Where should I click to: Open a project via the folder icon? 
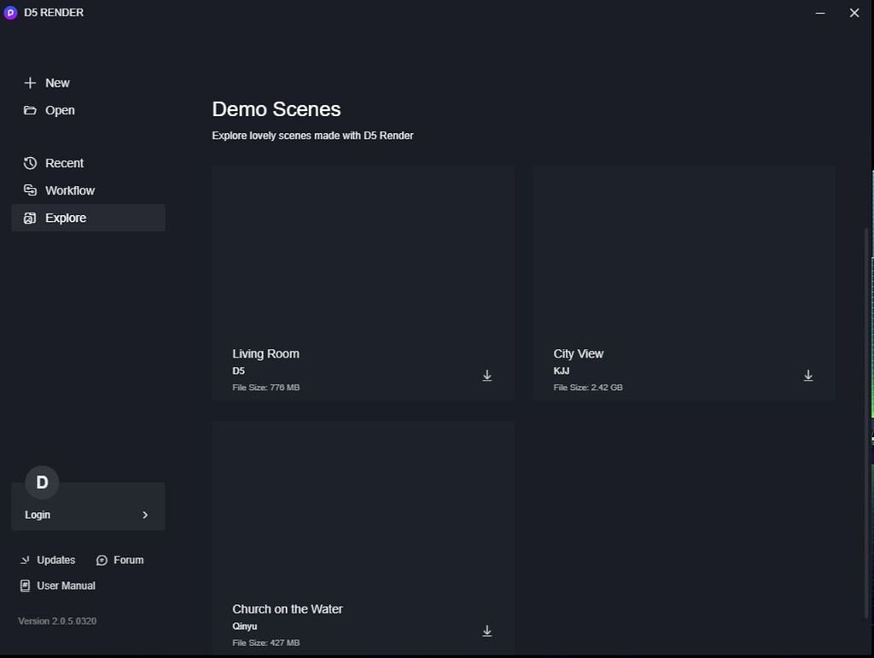tap(30, 110)
